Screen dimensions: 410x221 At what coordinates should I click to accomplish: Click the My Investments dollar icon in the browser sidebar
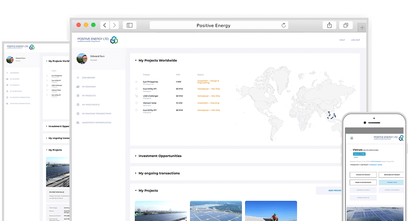[78, 105]
